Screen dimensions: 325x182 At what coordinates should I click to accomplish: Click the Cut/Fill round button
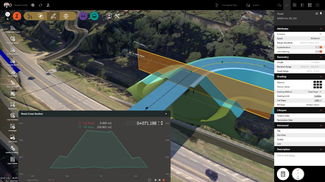pyautogui.click(x=298, y=174)
